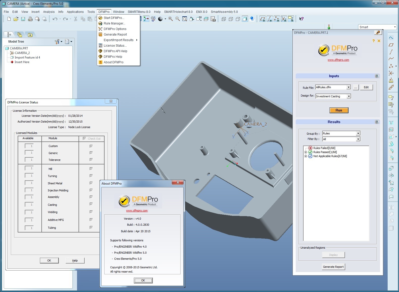Toggle the Custom module checkbox

(x=91, y=146)
